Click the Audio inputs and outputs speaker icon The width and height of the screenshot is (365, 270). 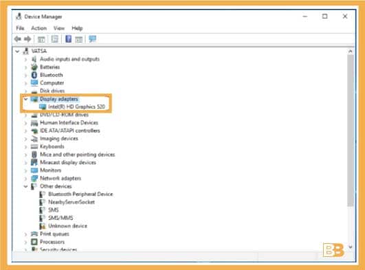(x=34, y=59)
